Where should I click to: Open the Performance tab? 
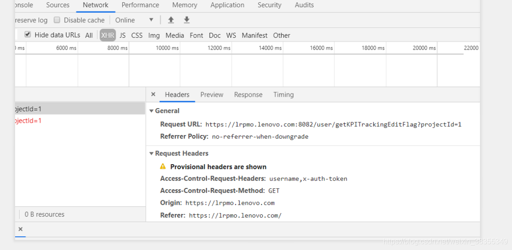click(140, 5)
